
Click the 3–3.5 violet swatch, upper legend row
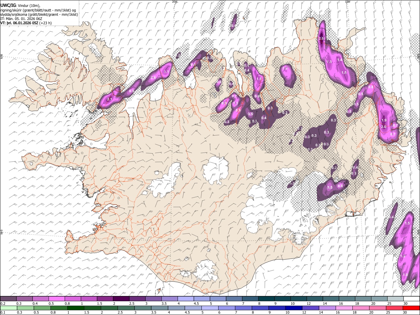tap(153, 299)
